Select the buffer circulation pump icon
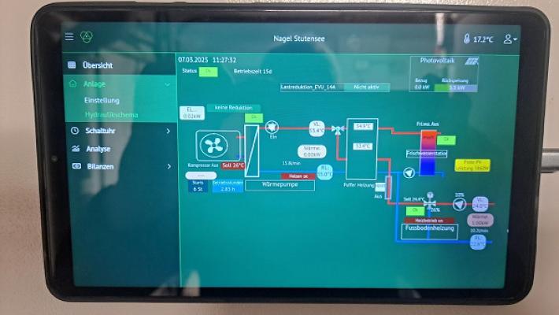 409,172
